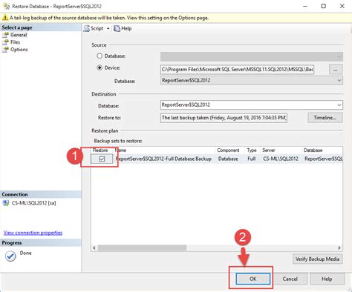This screenshot has width=352, height=292.
Task: Open the Destination Database dropdown
Action: (x=252, y=104)
